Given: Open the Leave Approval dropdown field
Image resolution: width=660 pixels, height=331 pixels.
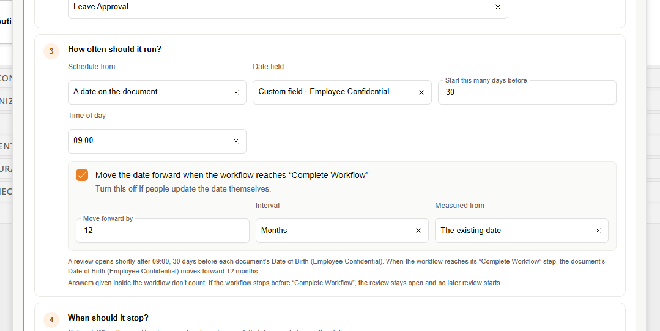Looking at the screenshot, I should click(288, 7).
